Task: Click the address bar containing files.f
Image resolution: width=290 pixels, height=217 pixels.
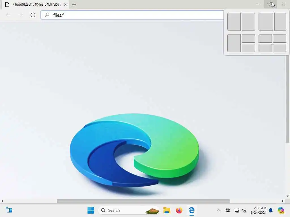Action: point(132,15)
